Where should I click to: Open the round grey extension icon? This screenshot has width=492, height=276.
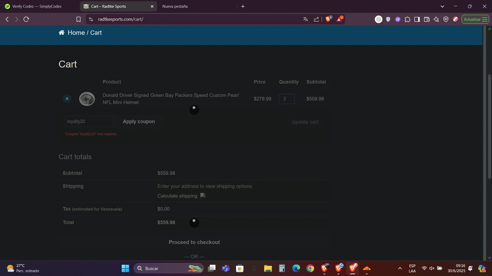pos(379,19)
